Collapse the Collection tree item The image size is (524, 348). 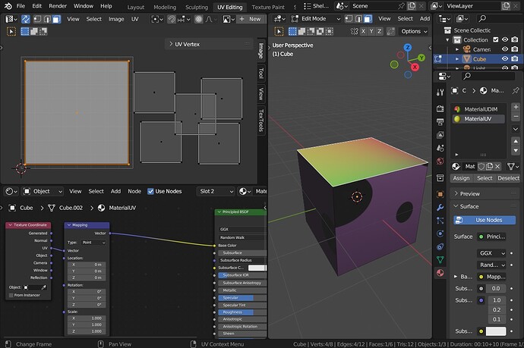(x=447, y=39)
